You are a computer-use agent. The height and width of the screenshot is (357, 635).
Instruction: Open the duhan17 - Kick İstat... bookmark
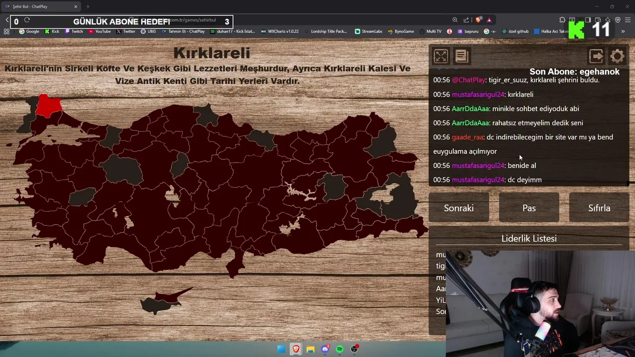[233, 31]
